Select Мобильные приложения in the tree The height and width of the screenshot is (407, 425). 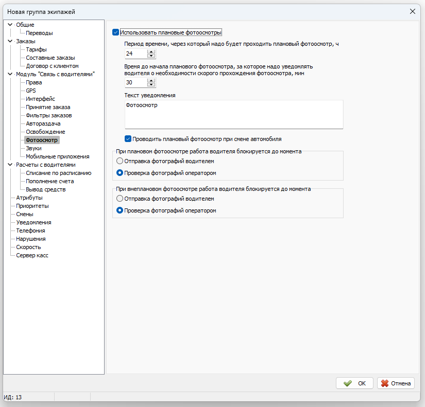coord(58,156)
